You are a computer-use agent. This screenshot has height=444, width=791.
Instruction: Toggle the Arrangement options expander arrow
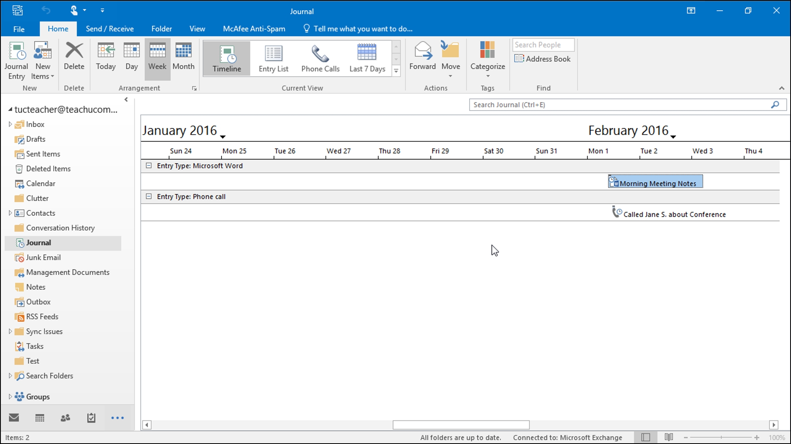(194, 88)
